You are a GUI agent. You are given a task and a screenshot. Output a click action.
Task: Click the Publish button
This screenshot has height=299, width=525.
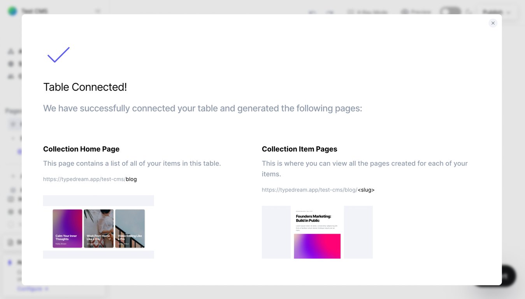point(492,12)
